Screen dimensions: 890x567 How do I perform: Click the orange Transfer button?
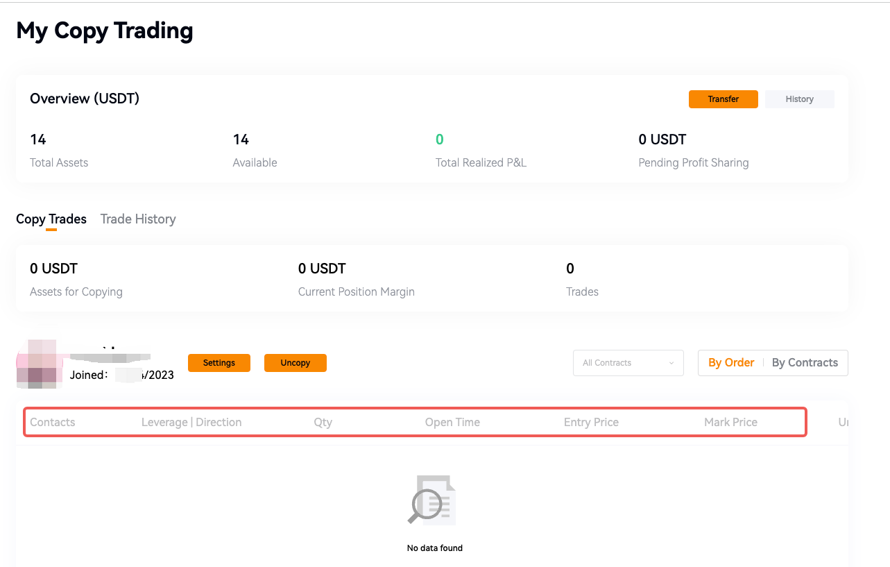(x=723, y=99)
